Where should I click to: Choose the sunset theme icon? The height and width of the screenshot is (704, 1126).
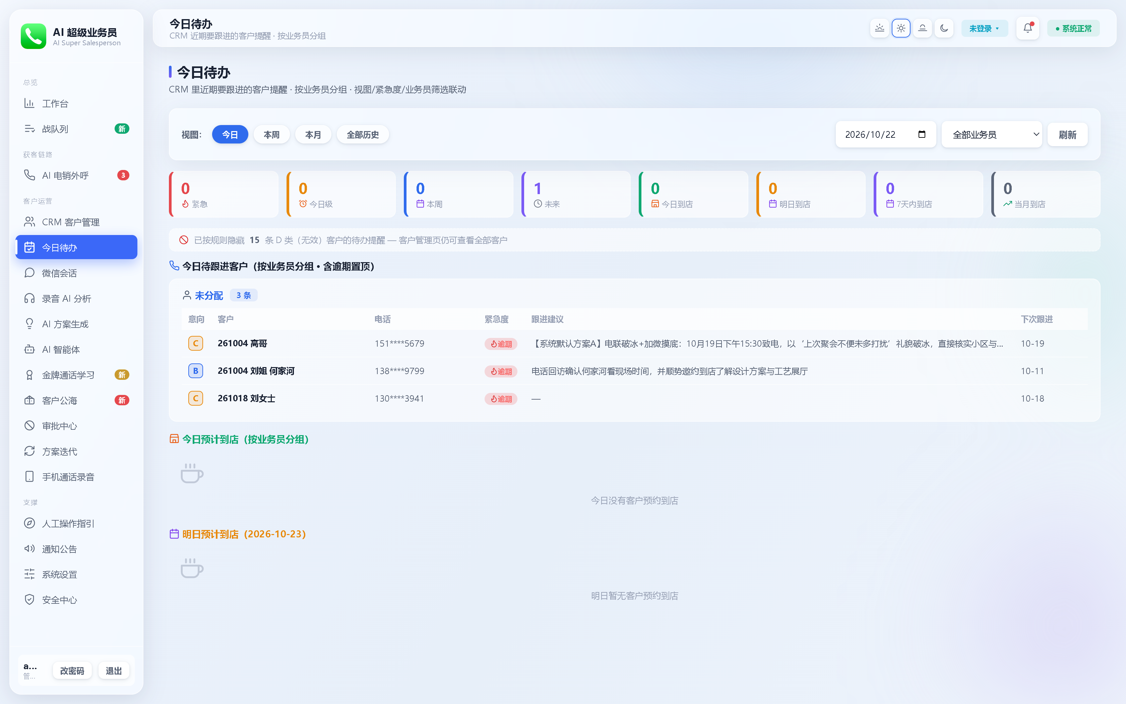(922, 28)
